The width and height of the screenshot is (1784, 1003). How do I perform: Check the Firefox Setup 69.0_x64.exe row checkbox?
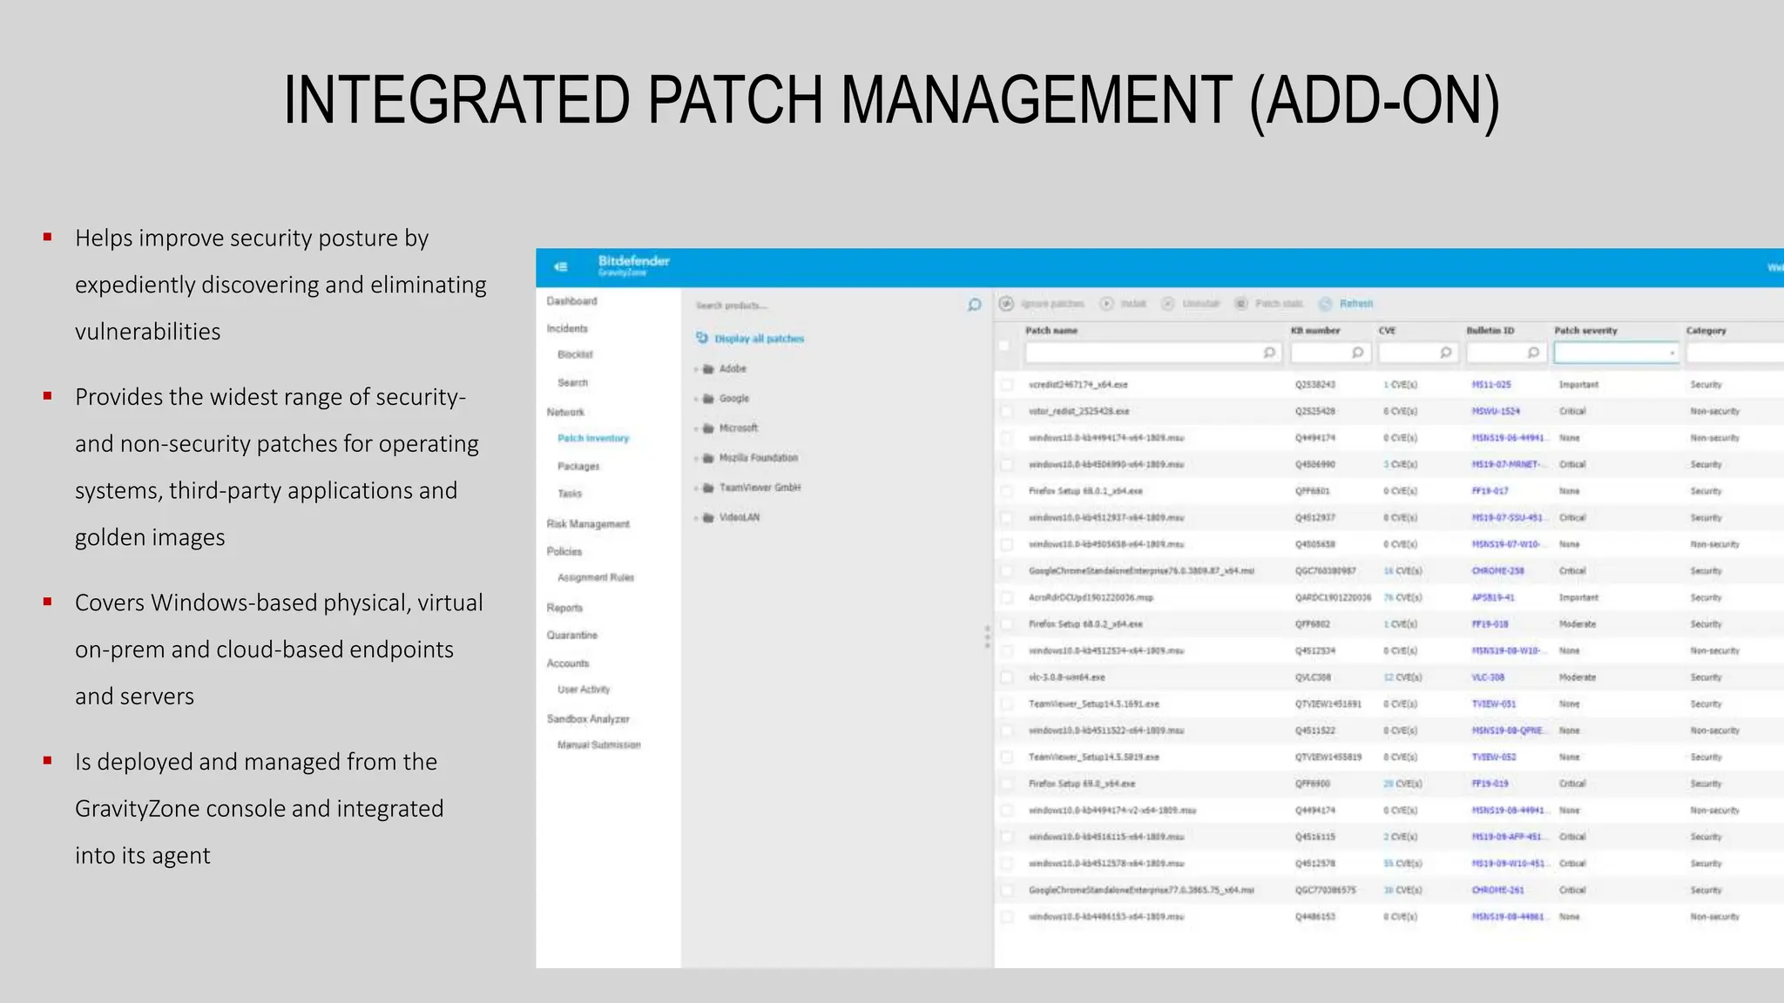pos(1007,784)
